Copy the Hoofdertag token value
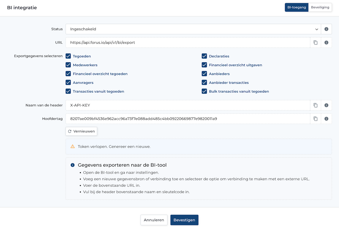The width and height of the screenshot is (339, 232). pyautogui.click(x=315, y=119)
